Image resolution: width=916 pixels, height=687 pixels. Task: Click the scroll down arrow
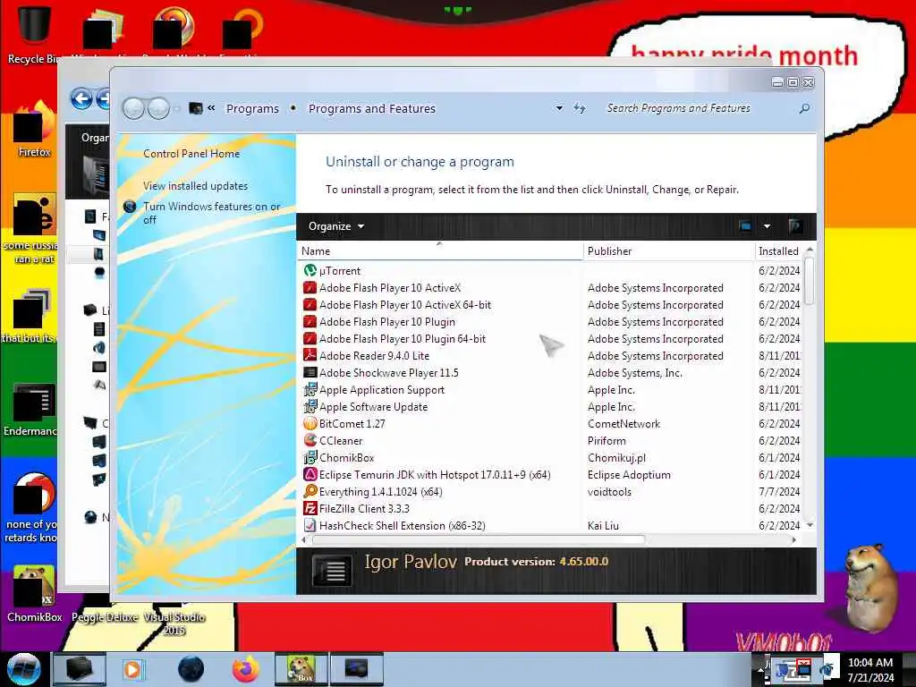pos(810,525)
